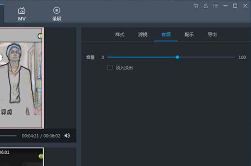Open the user account icon
This screenshot has width=251, height=166.
pos(206,6)
